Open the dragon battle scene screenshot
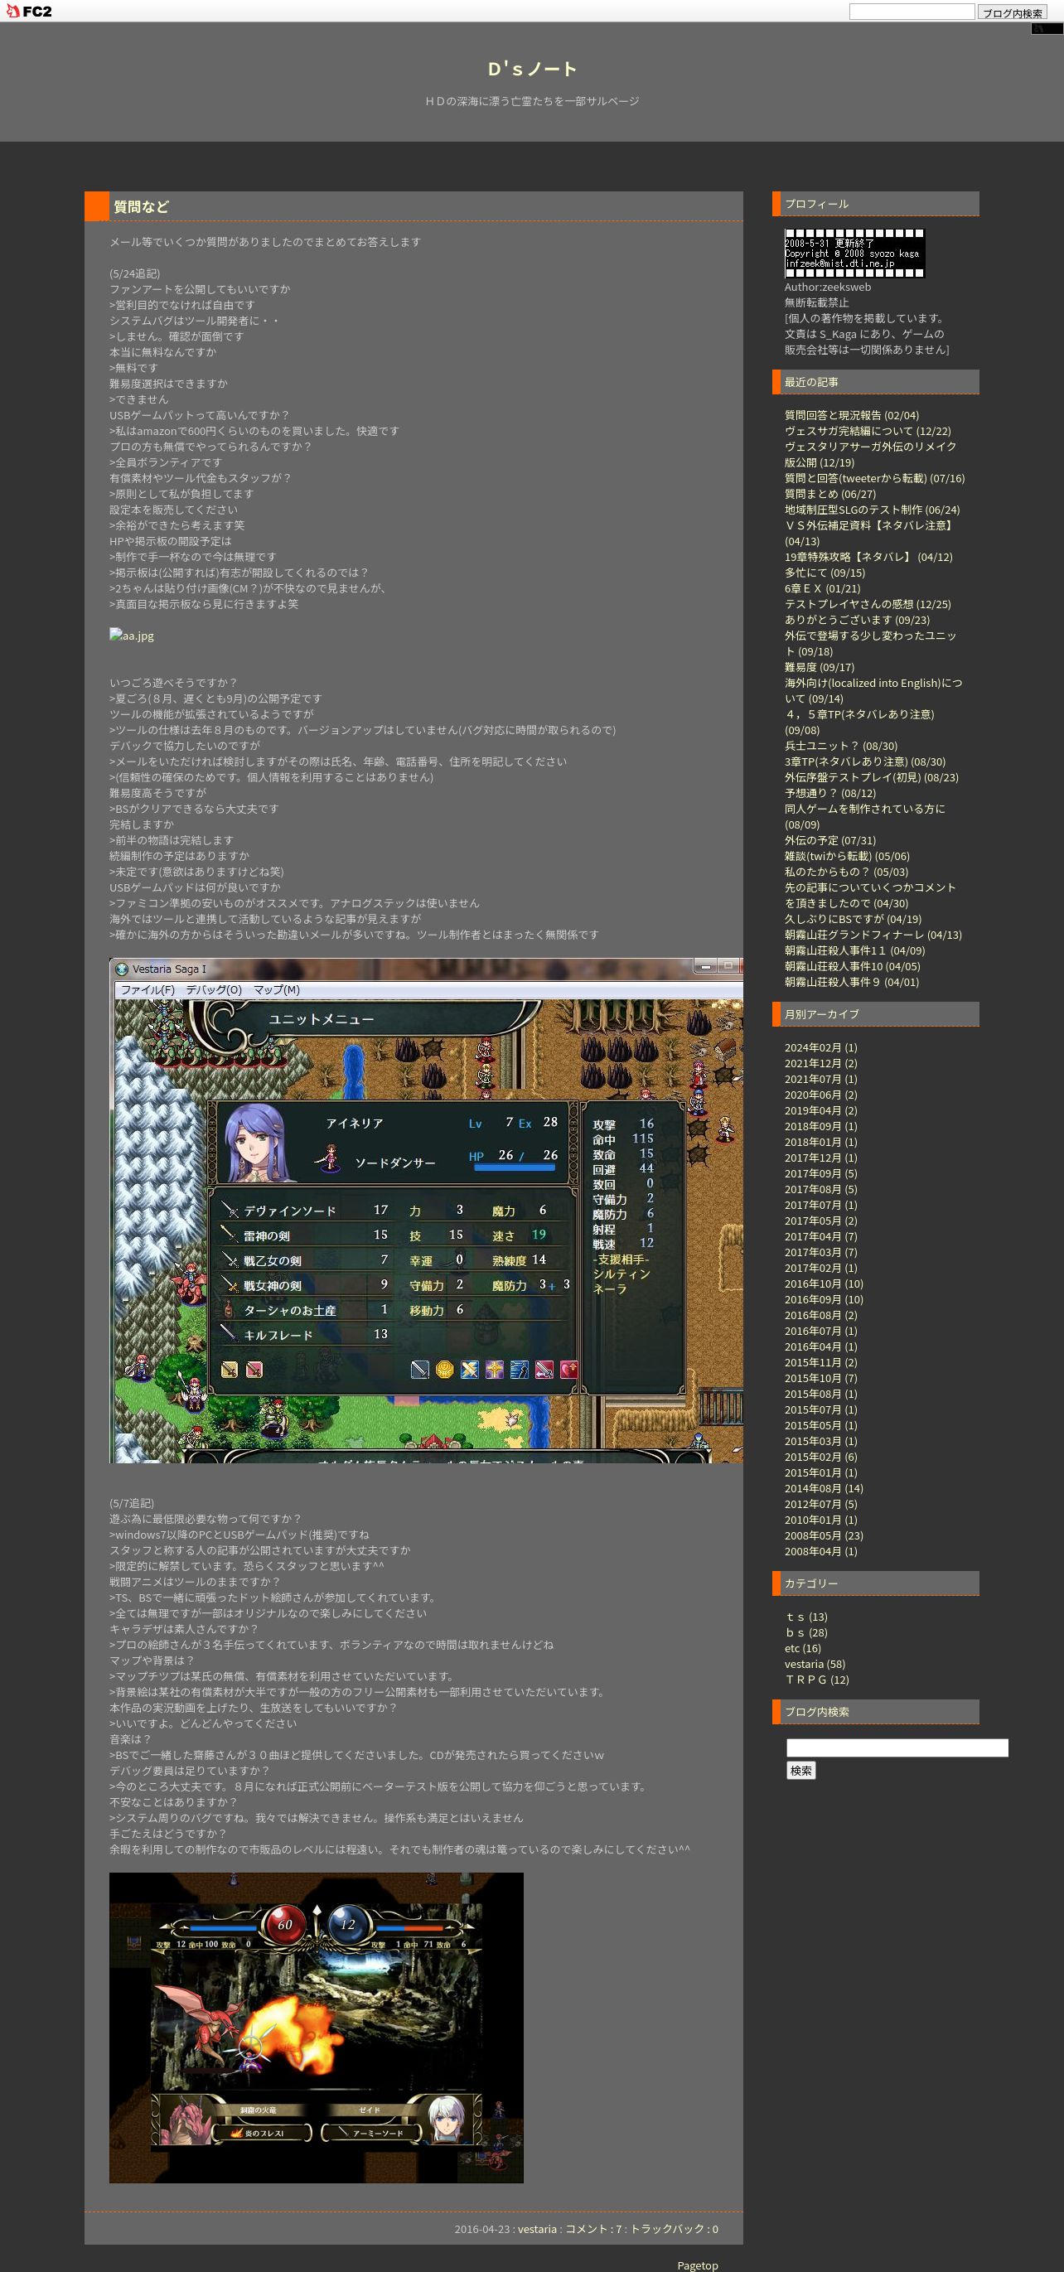 (316, 2028)
